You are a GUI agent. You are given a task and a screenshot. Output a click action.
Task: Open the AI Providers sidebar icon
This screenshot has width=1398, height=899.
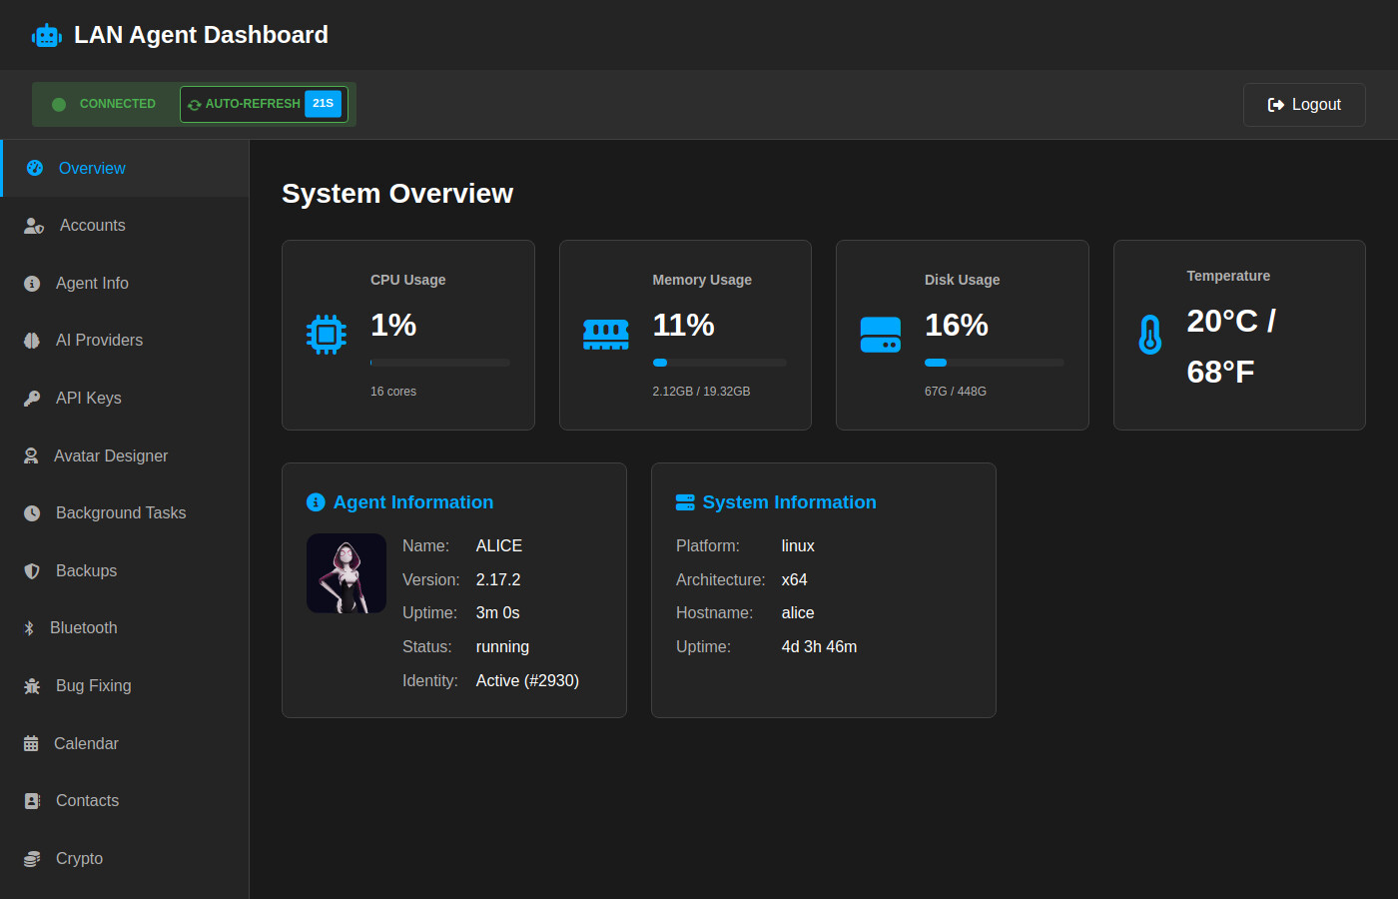[x=33, y=340]
